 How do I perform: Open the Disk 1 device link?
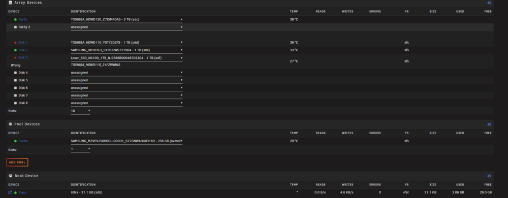23,43
